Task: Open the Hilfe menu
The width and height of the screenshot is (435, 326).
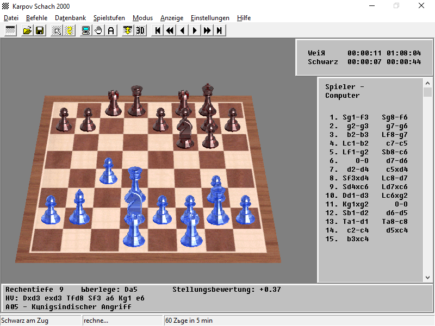Action: pyautogui.click(x=244, y=18)
